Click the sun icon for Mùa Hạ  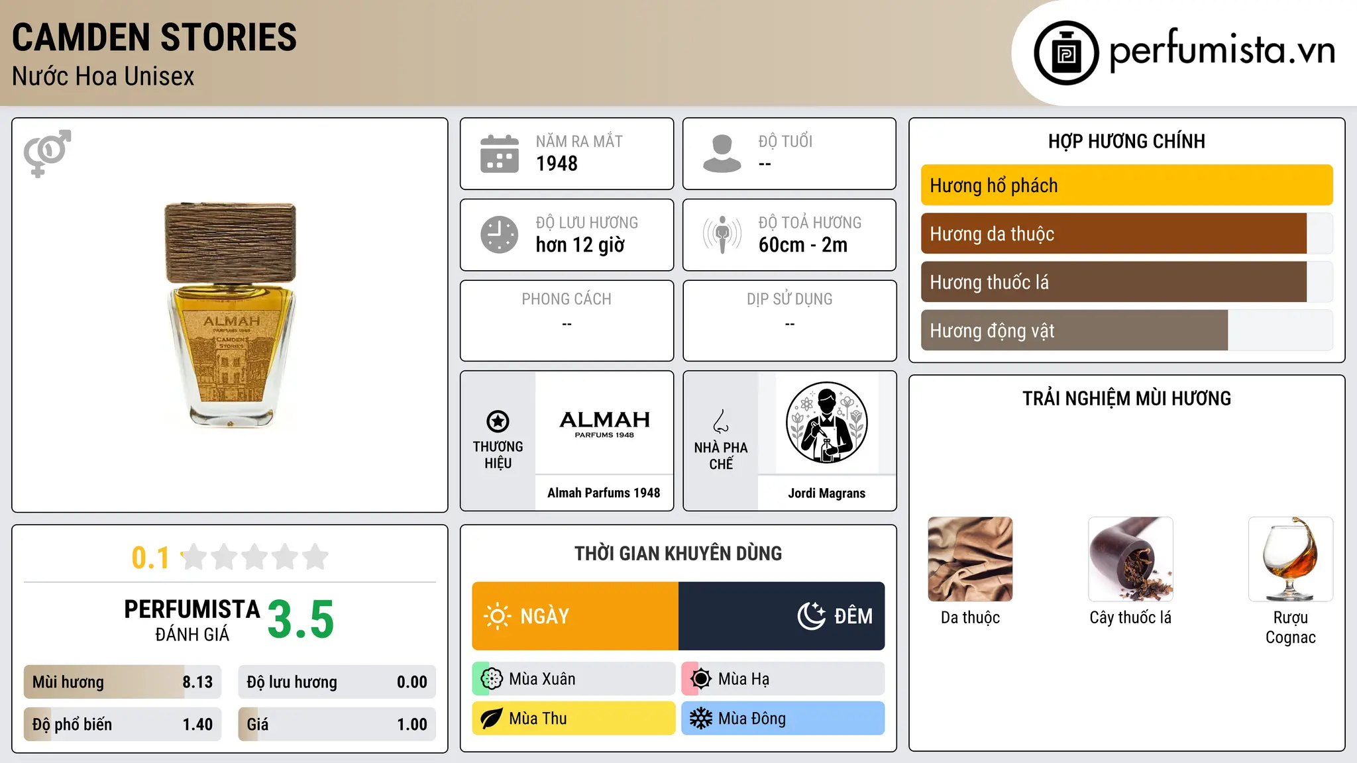coord(701,679)
